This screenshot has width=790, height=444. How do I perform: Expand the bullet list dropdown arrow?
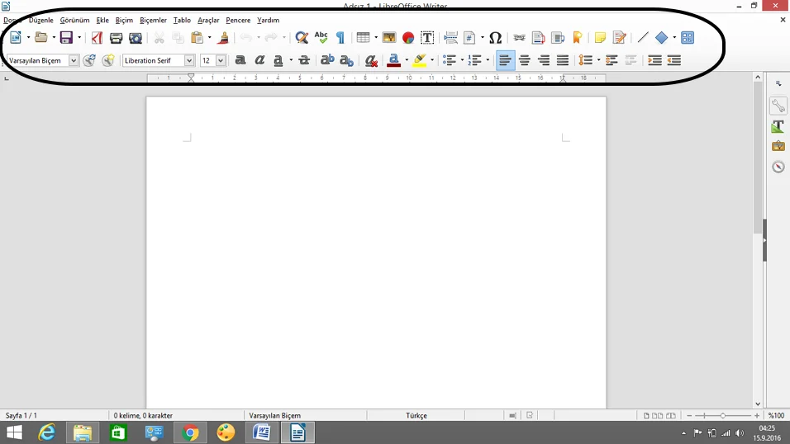tap(463, 60)
